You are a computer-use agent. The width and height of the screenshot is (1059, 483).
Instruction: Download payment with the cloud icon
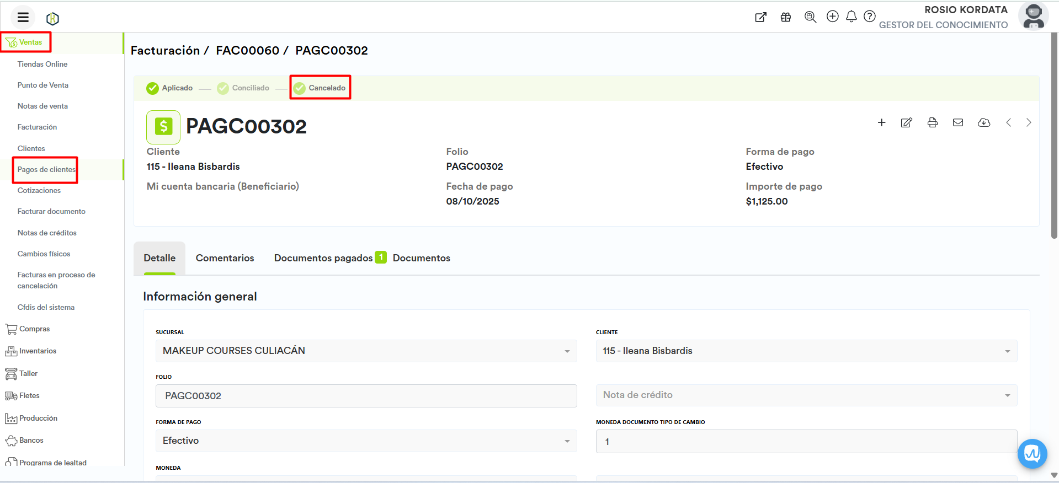983,122
